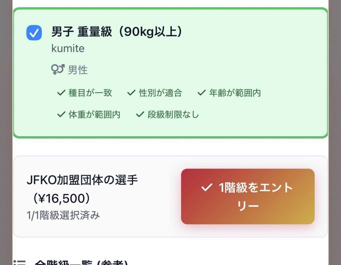The height and width of the screenshot is (265, 341).
Task: Click the checkmark icon before 性別が適合
Action: pyautogui.click(x=131, y=93)
